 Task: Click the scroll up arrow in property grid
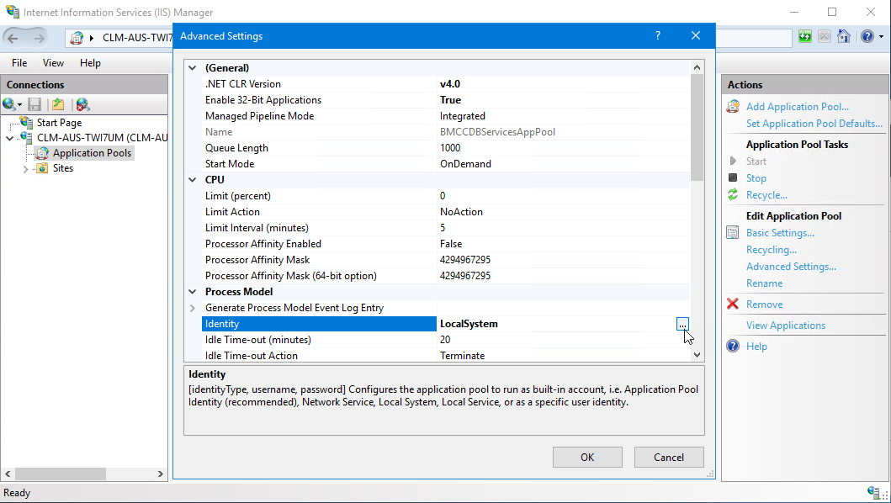pos(697,67)
